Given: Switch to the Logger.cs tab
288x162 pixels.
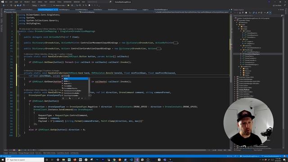Looking at the screenshot, I should (x=145, y=9).
